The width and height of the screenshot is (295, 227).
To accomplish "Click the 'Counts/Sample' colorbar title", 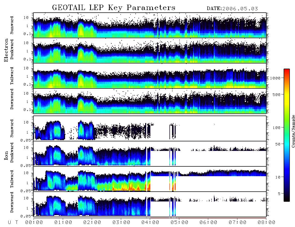I will click(x=293, y=131).
